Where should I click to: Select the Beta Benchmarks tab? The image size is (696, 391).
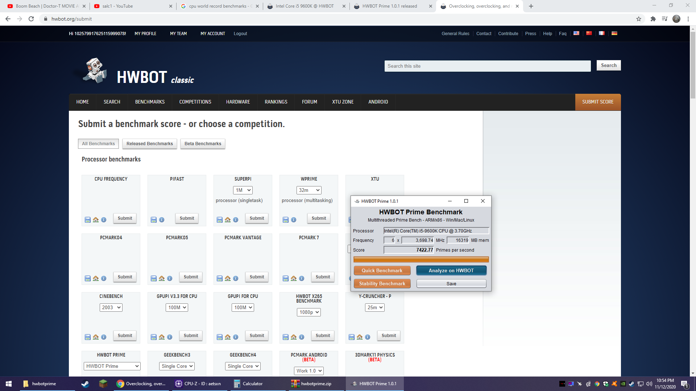click(x=203, y=144)
